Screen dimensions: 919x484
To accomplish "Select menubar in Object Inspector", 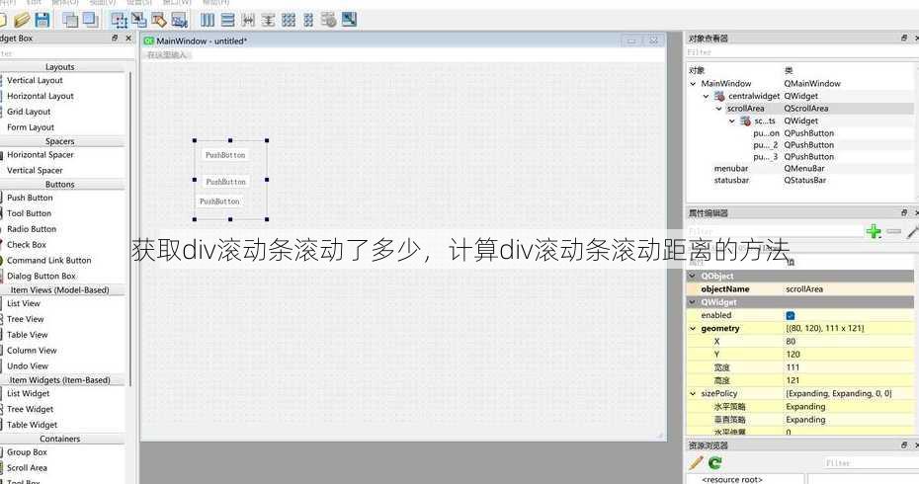I will tap(731, 169).
